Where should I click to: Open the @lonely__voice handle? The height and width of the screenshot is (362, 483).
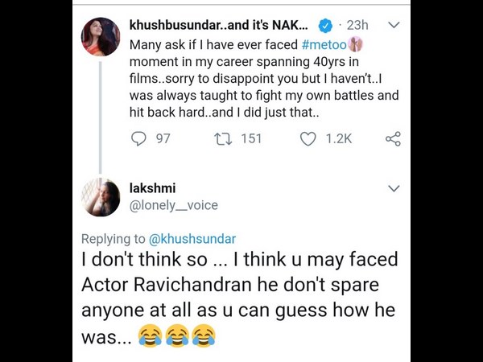[173, 205]
